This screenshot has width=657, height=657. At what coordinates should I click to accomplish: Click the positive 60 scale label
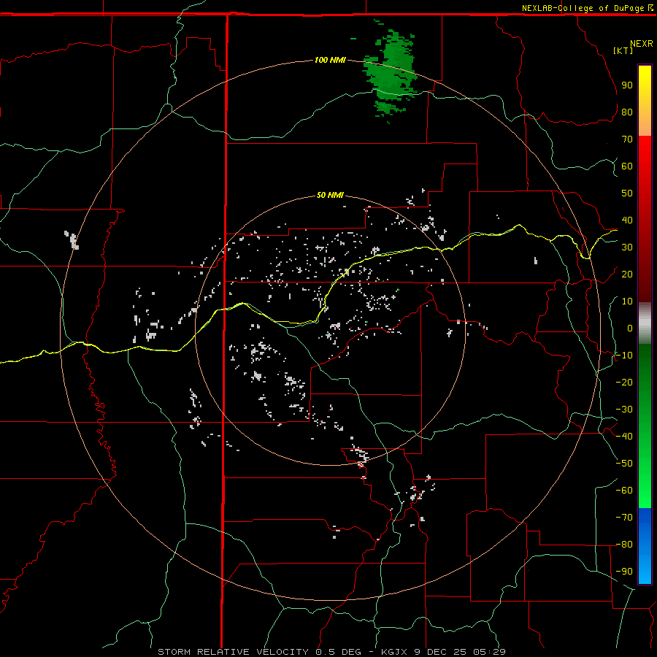click(x=627, y=166)
